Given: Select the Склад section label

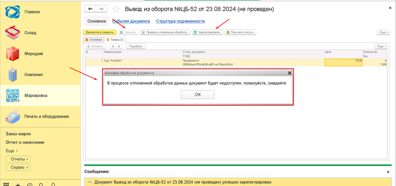Looking at the screenshot, I should [x=30, y=33].
